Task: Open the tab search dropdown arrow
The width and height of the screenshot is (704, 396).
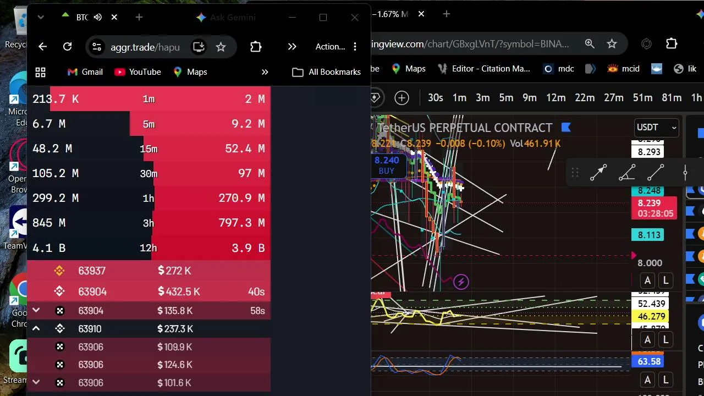Action: coord(40,18)
